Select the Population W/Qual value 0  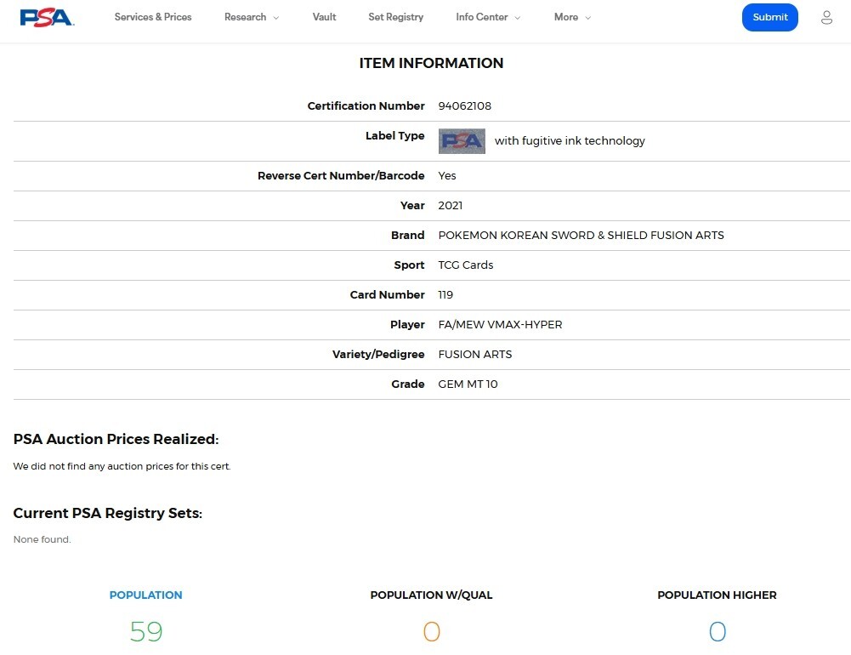432,631
